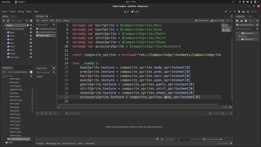Viewport: 261px width, 147px height.
Task: Add a new node with the plus icon
Action: click(x=4, y=21)
